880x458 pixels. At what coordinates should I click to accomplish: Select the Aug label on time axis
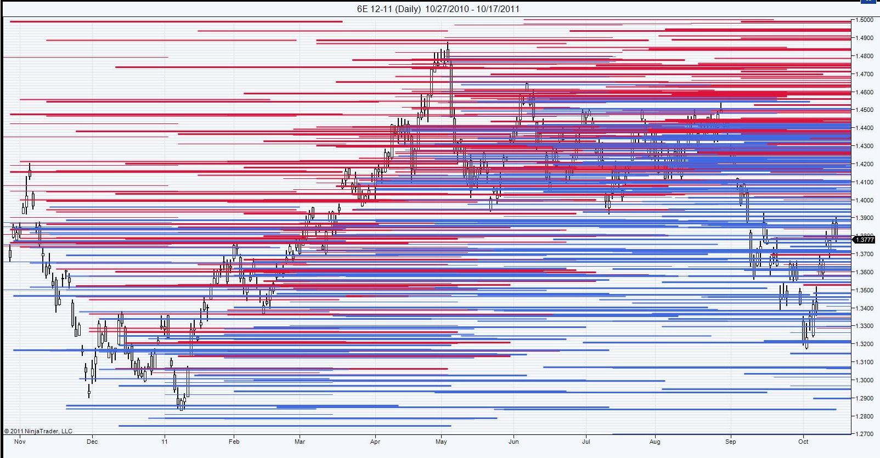655,442
